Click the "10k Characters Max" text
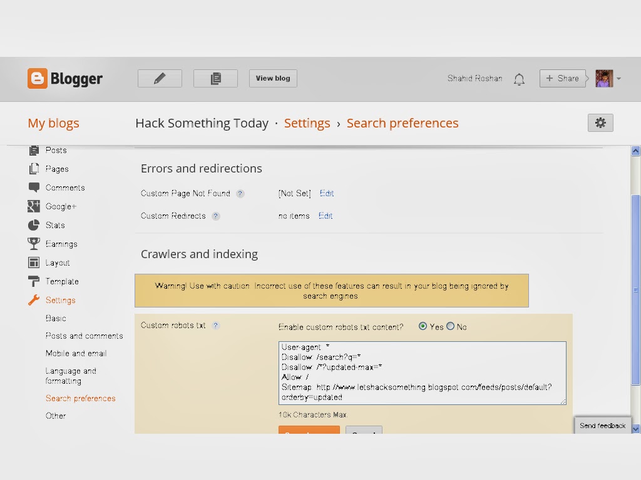This screenshot has width=641, height=480. tap(313, 415)
